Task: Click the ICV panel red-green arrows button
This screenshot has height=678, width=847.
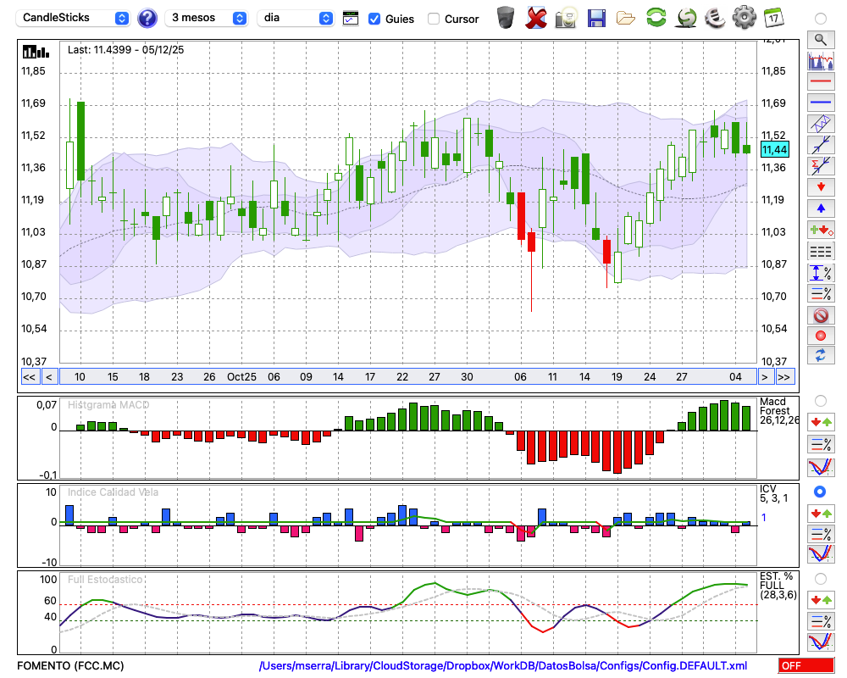Action: pyautogui.click(x=821, y=513)
